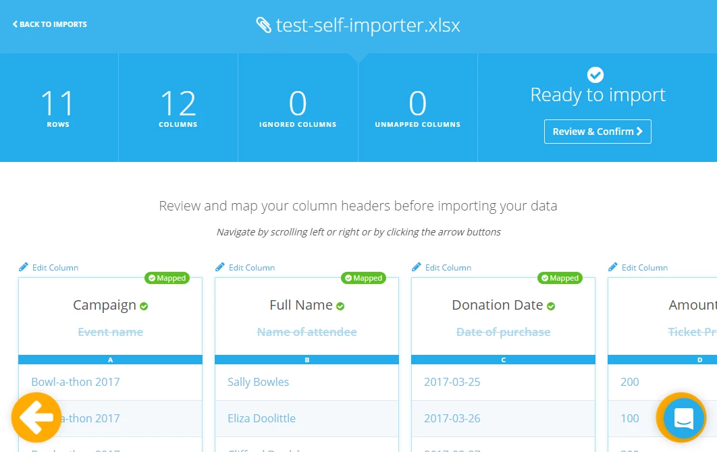Select the Sally Bowles cell
The width and height of the screenshot is (717, 452).
(259, 382)
